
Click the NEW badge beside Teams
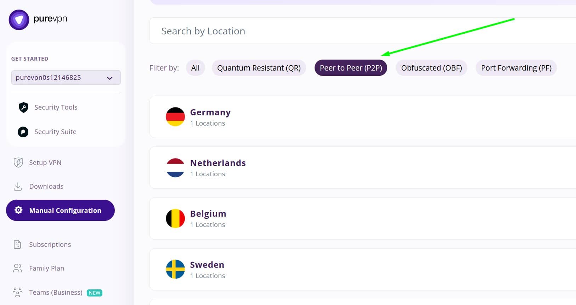coord(95,293)
